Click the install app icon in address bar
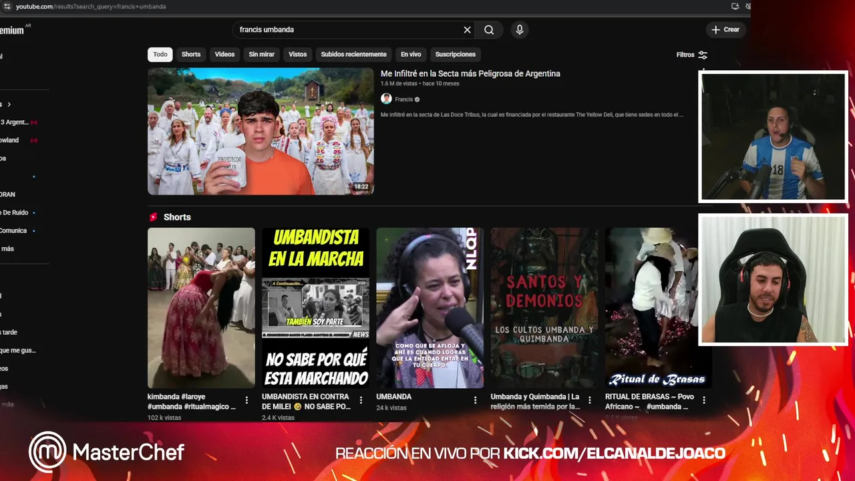 click(x=735, y=7)
